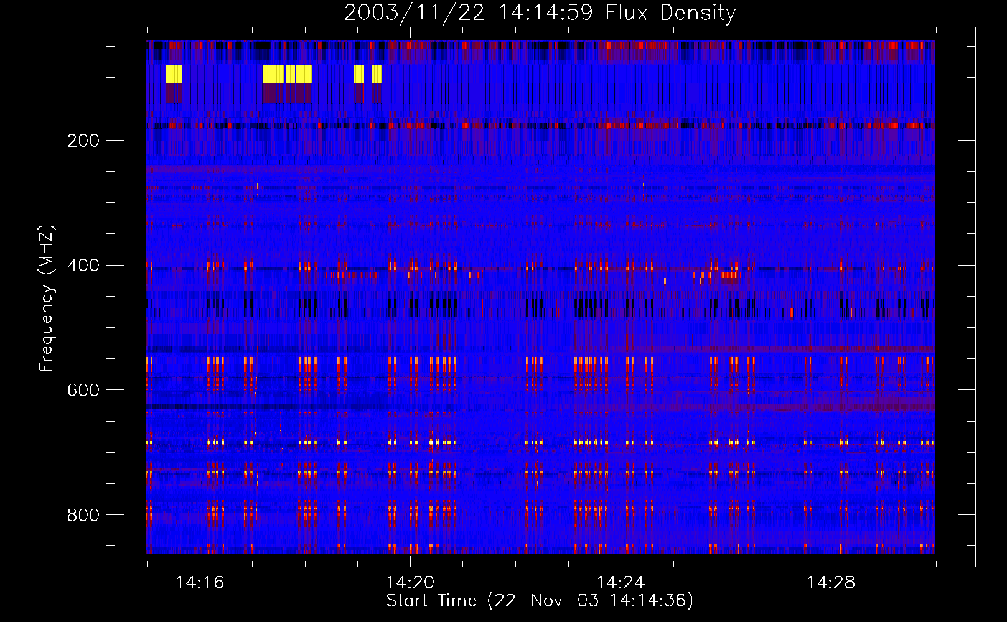Click the 400 frequency tick label
The width and height of the screenshot is (1007, 622).
(x=83, y=266)
